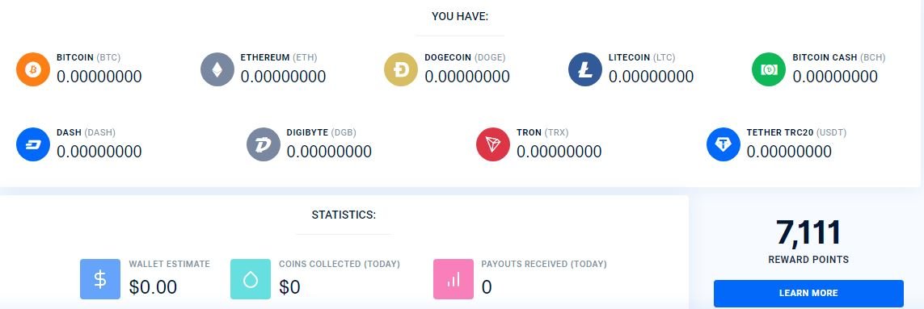
Task: Select the Ethereum diamond icon
Action: (217, 69)
